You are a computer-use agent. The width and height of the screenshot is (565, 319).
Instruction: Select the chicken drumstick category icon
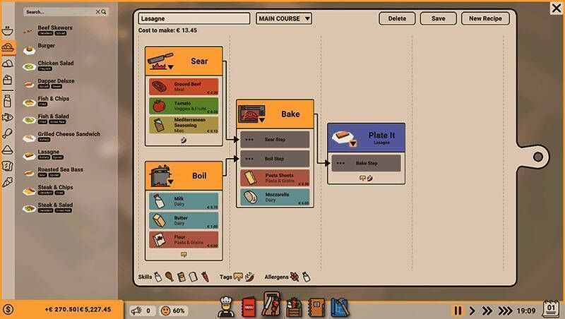[x=7, y=133]
